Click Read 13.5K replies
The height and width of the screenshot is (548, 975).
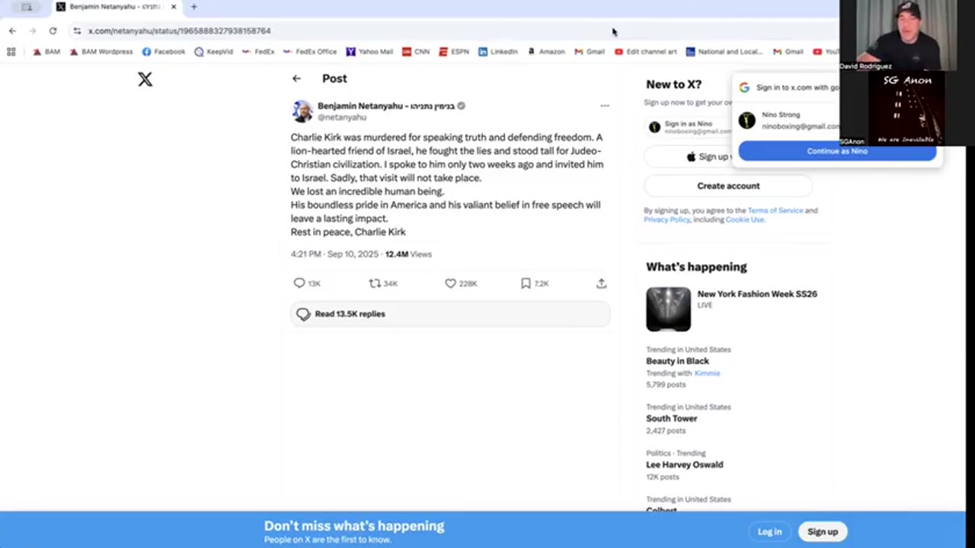[x=450, y=314]
